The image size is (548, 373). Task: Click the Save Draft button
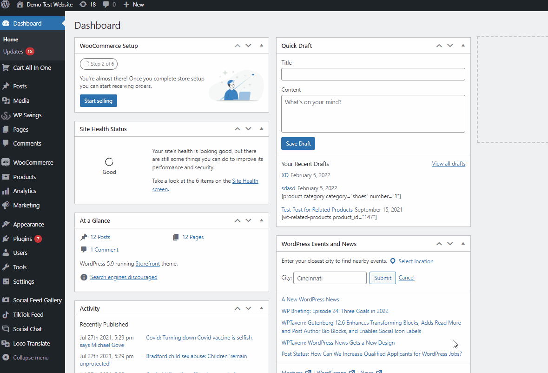(298, 143)
